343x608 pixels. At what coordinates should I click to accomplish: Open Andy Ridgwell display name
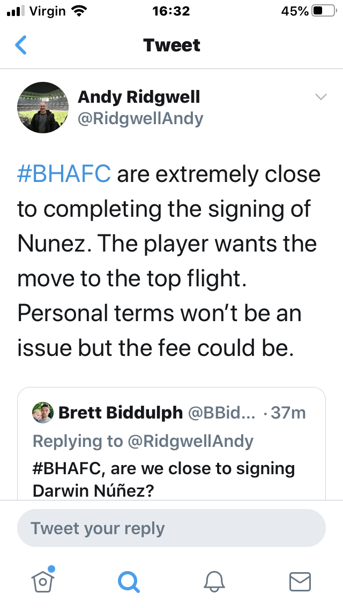click(139, 97)
